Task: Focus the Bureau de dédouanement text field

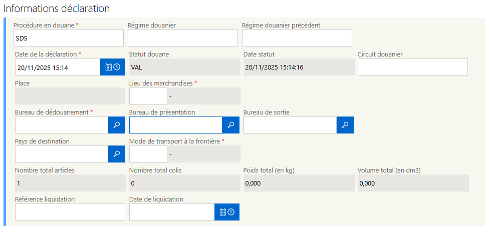Action: [61, 125]
